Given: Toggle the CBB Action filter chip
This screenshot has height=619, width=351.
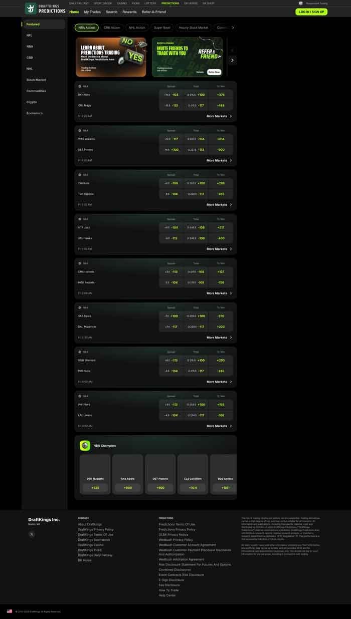Looking at the screenshot, I should tap(112, 28).
